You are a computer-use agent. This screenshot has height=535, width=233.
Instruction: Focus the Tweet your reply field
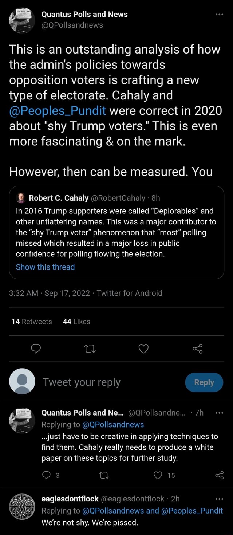(x=109, y=382)
